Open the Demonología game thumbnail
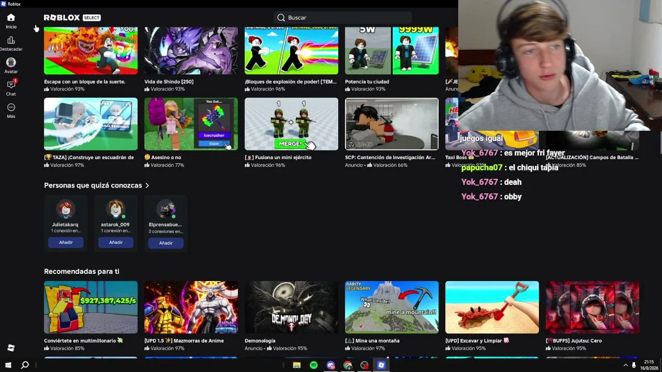662x372 pixels. (291, 307)
